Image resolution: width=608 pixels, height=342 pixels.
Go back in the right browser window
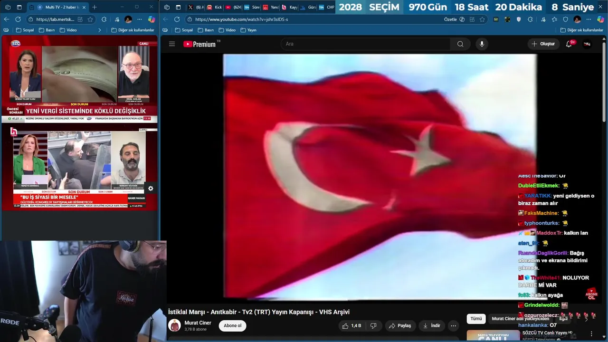165,19
